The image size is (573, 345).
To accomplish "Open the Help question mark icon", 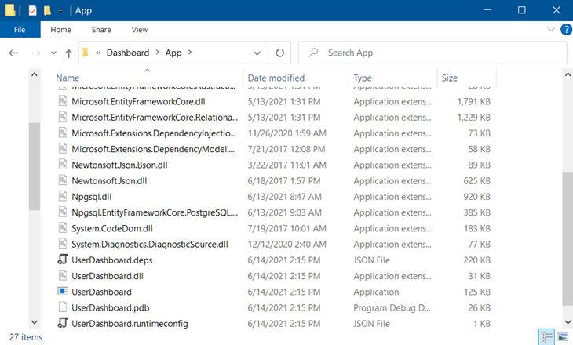I will [x=567, y=30].
